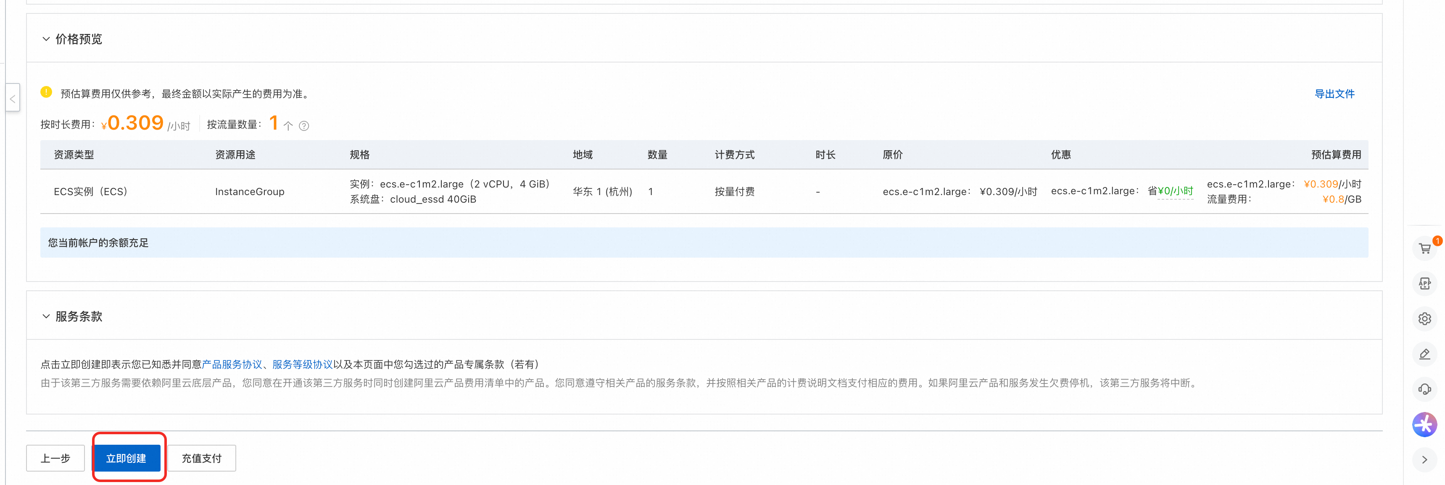Click the 上一步 button
The image size is (1445, 485).
tap(55, 458)
